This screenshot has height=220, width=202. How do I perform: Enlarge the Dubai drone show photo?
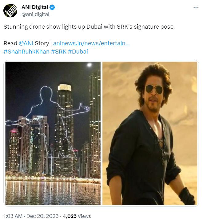coord(53,133)
